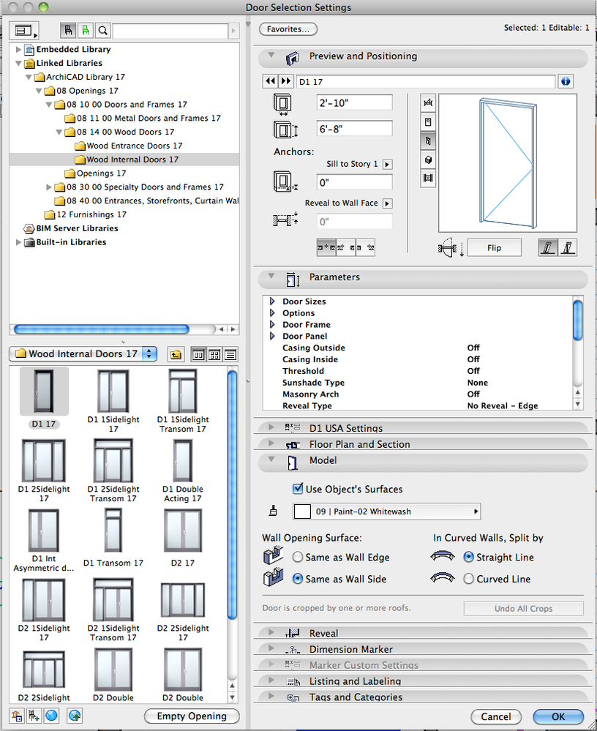The width and height of the screenshot is (597, 731).
Task: Open the Sill to Story 1 popup arrow
Action: pos(387,164)
